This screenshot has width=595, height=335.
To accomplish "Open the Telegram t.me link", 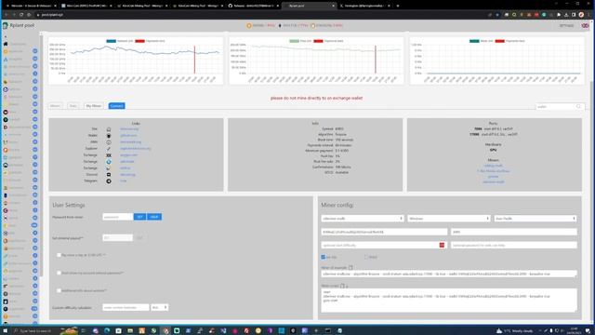I will coord(124,181).
